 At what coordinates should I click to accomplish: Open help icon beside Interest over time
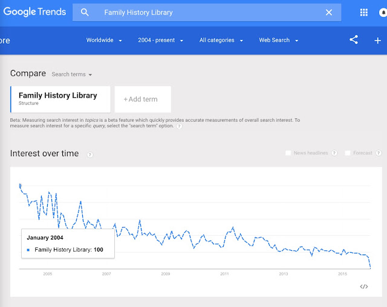click(90, 154)
